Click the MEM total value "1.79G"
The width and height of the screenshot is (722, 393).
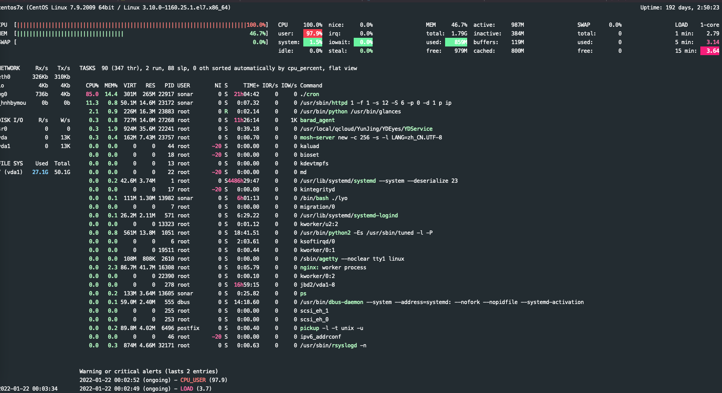pyautogui.click(x=459, y=33)
